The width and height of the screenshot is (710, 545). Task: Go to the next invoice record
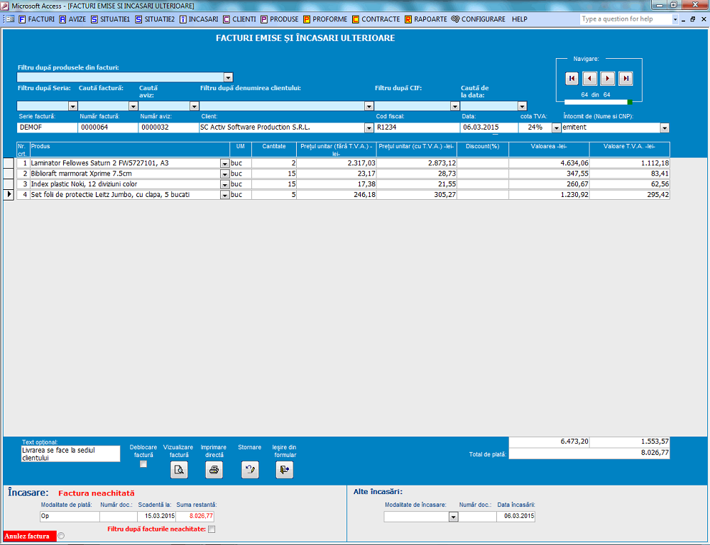tap(608, 79)
